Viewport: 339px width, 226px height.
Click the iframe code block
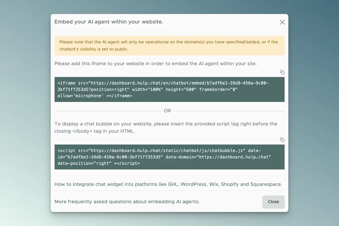pyautogui.click(x=169, y=89)
